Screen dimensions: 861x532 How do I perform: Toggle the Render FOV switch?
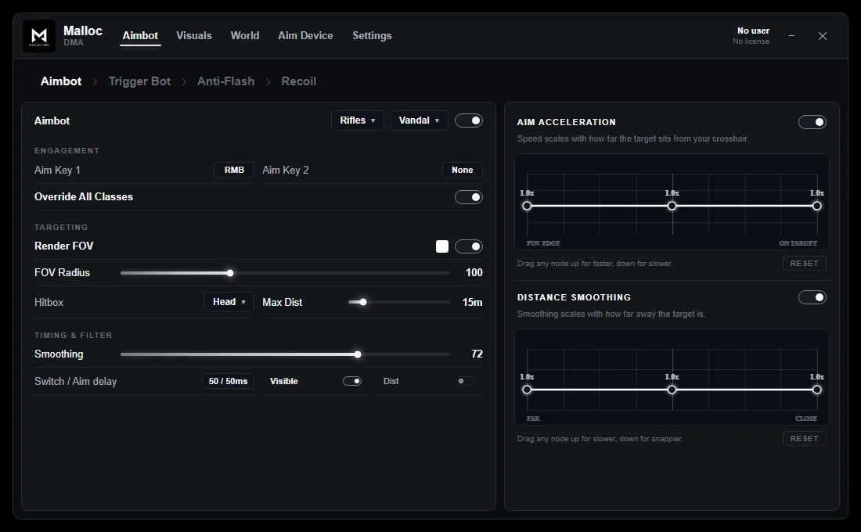point(468,246)
